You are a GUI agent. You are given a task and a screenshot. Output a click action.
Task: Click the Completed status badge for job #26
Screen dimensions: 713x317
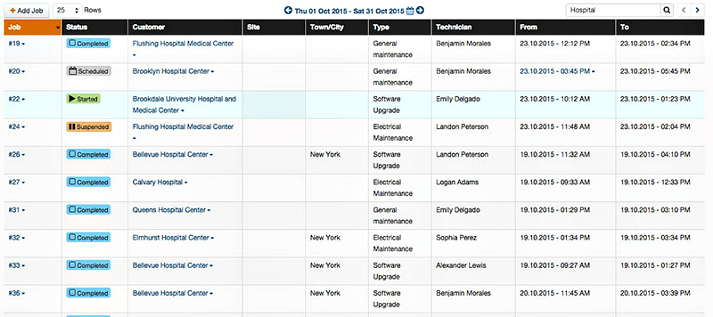coord(88,154)
